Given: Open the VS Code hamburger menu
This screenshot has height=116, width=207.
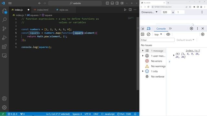Looking at the screenshot, I should pyautogui.click(x=10, y=3).
